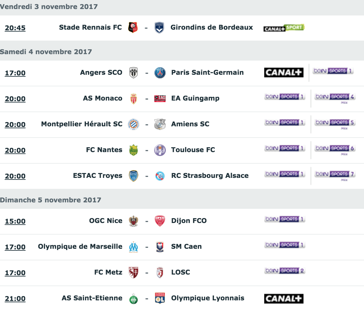Click the FC Nantes yellow crest

tap(134, 150)
